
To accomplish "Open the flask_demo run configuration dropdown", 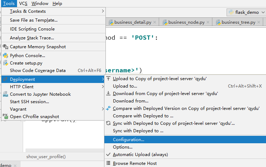I will [246, 12].
